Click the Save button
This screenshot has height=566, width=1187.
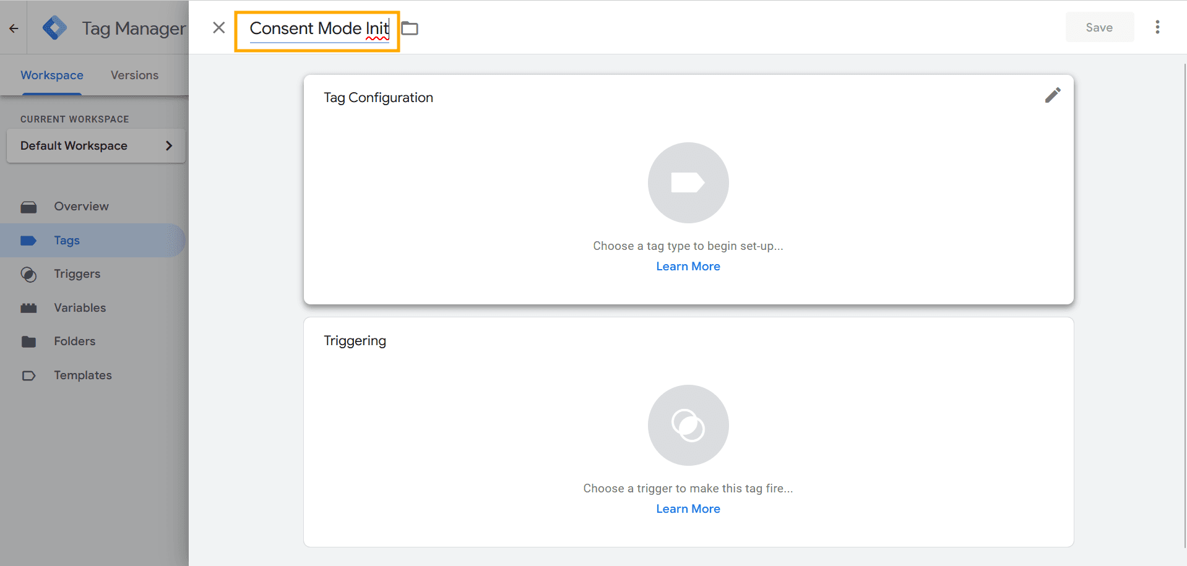pos(1099,27)
